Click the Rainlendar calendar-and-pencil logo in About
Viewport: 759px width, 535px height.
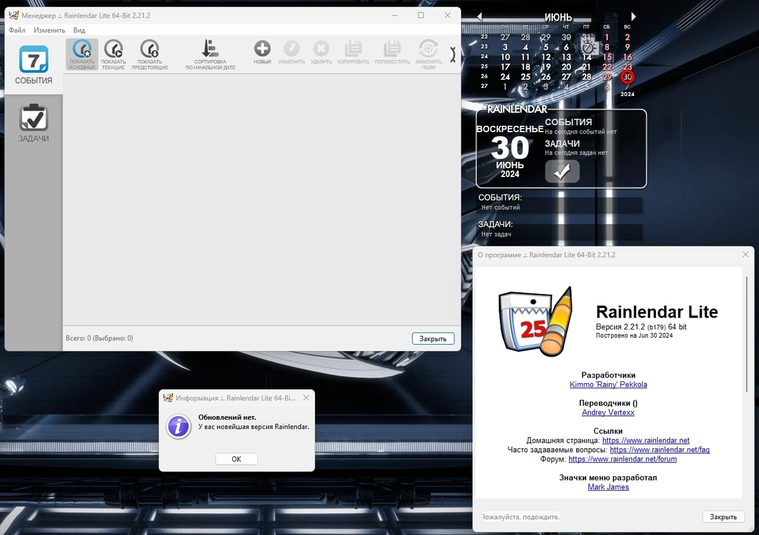pos(535,321)
